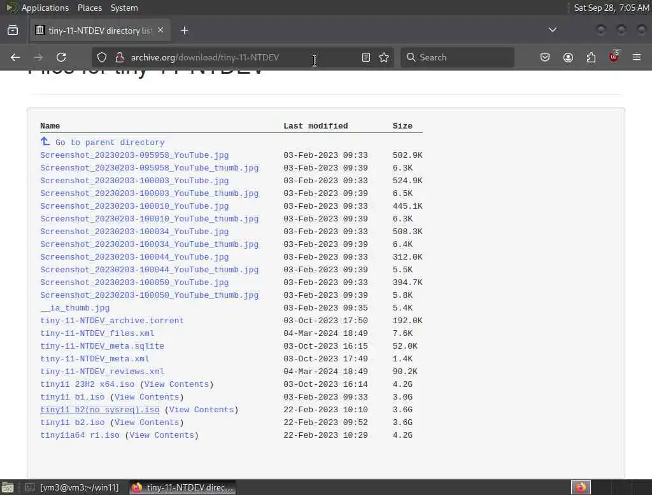Image resolution: width=652 pixels, height=495 pixels.
Task: View Contents of tiny11 23H2 x64.iso
Action: tap(176, 384)
